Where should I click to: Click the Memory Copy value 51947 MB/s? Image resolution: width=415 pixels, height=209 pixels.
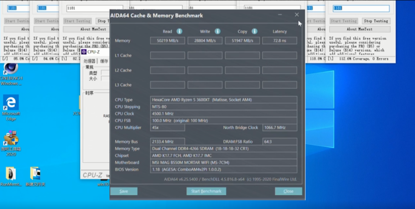242,40
